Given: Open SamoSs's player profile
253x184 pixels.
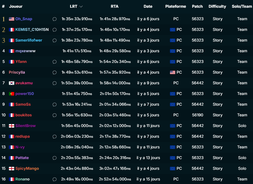Looking at the screenshot, I should coord(23,104).
